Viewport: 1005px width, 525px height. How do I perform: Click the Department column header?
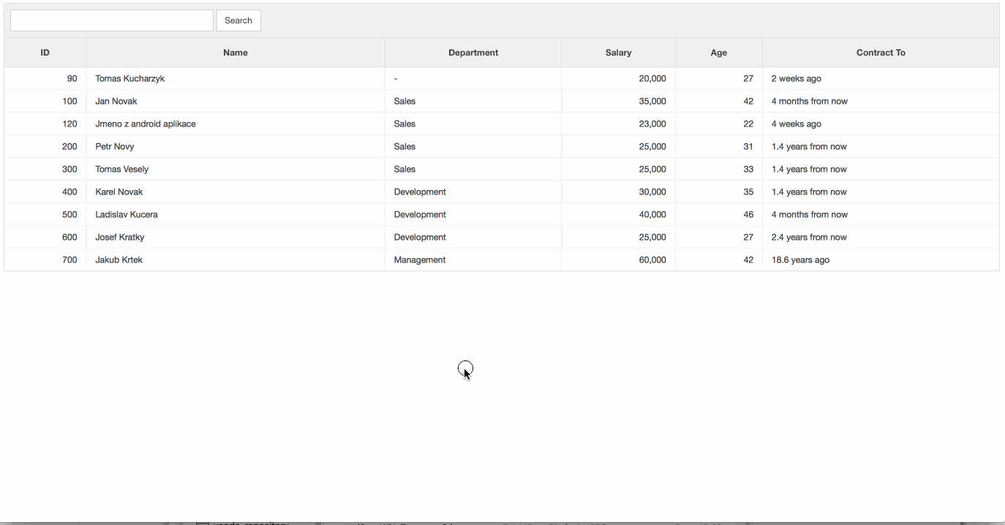pos(473,53)
